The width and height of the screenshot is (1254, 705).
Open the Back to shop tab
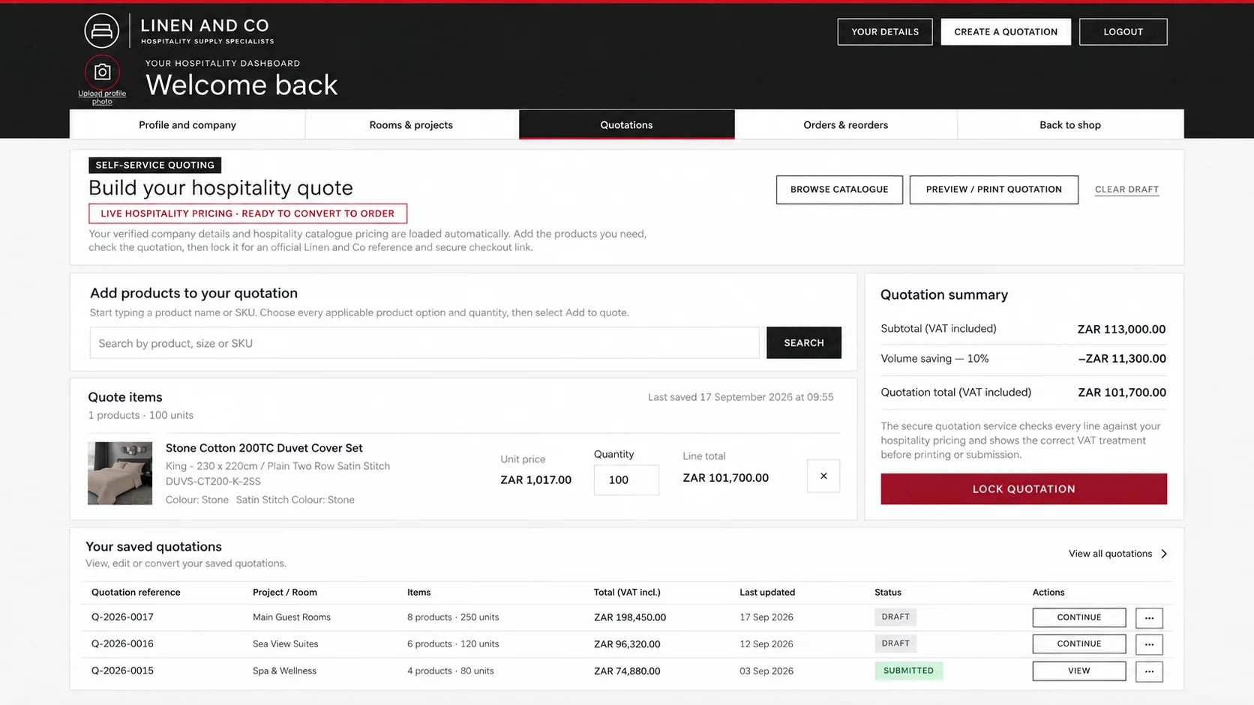tap(1070, 124)
